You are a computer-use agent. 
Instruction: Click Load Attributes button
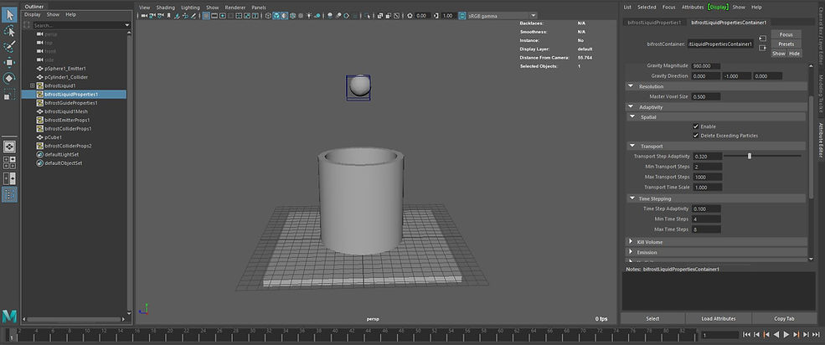(x=718, y=319)
